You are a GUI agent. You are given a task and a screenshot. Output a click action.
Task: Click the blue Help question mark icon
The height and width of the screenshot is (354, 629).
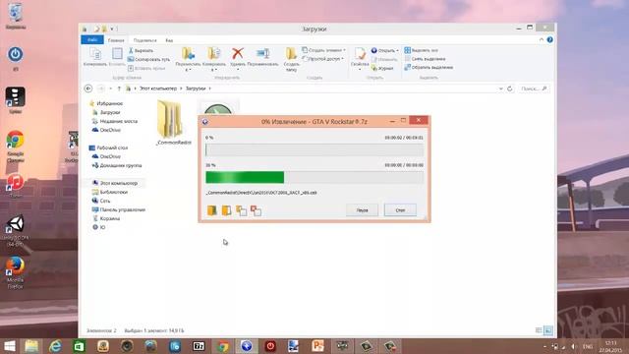point(550,39)
